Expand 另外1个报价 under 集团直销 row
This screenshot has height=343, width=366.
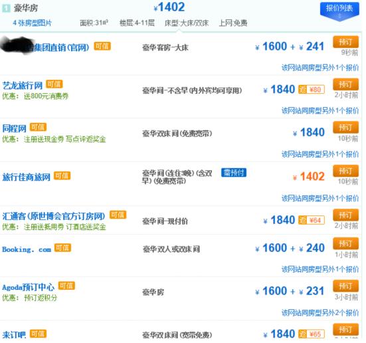[320, 68]
